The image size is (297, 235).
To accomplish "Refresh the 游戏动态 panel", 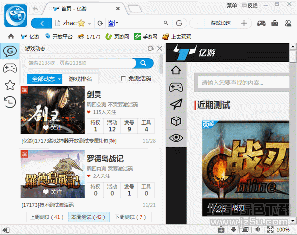I will click(151, 49).
